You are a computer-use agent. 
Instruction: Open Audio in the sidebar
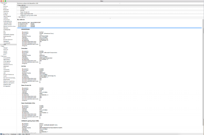pos(5,8)
